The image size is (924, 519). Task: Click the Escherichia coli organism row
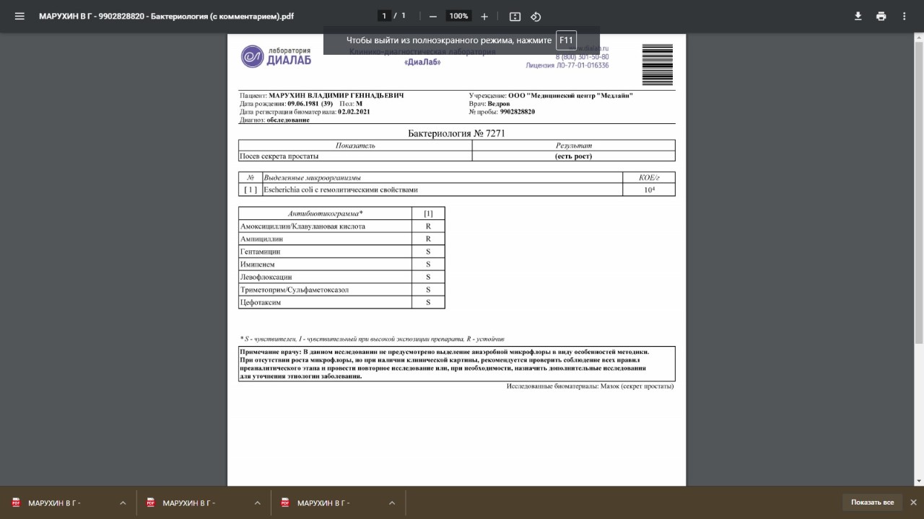point(457,190)
